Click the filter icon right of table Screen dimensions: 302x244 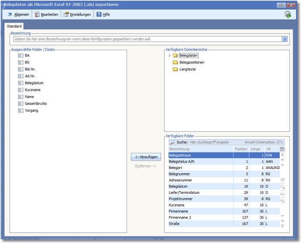point(282,201)
